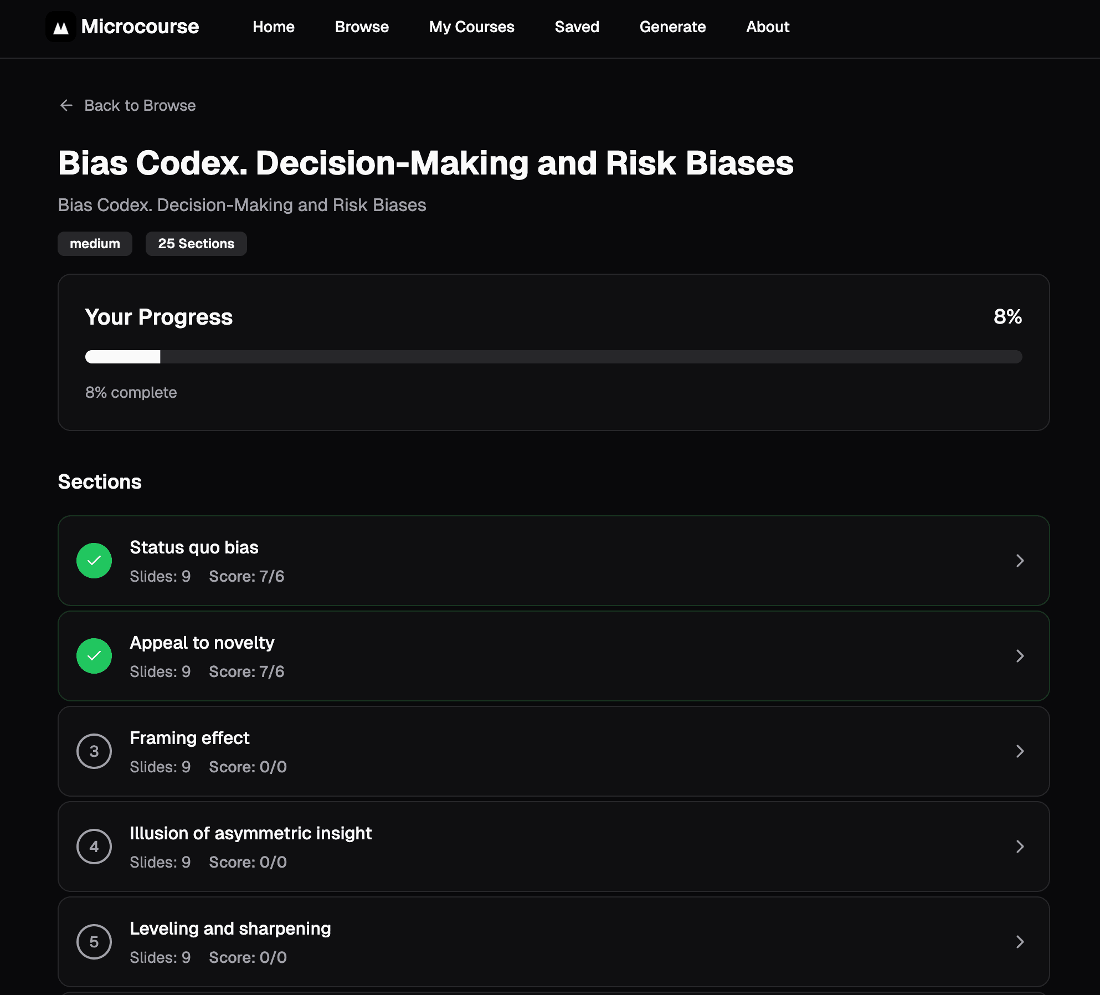Open the Browse nav item
Image resolution: width=1100 pixels, height=995 pixels.
point(362,27)
